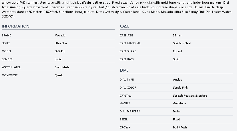Click the Ladies gender value
The width and height of the screenshot is (237, 131).
coord(59,59)
